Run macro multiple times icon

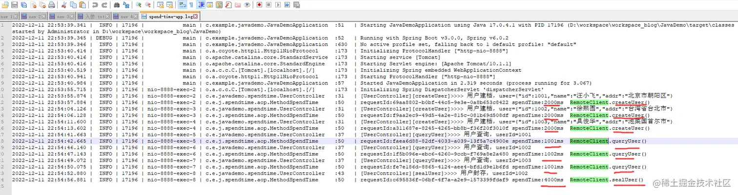point(287,5)
